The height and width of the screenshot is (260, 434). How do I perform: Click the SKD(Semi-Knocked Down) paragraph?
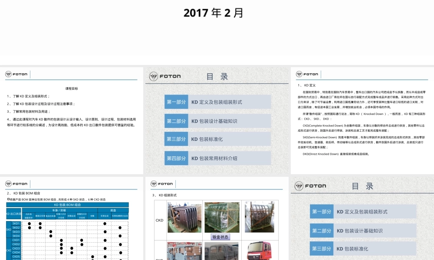pos(362,142)
